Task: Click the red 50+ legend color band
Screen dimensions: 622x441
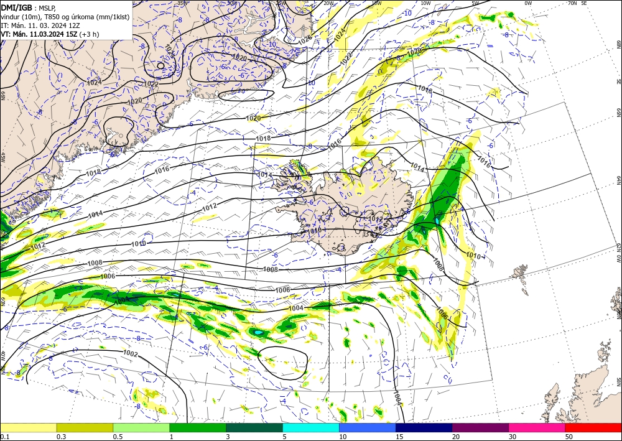Action: pyautogui.click(x=593, y=427)
